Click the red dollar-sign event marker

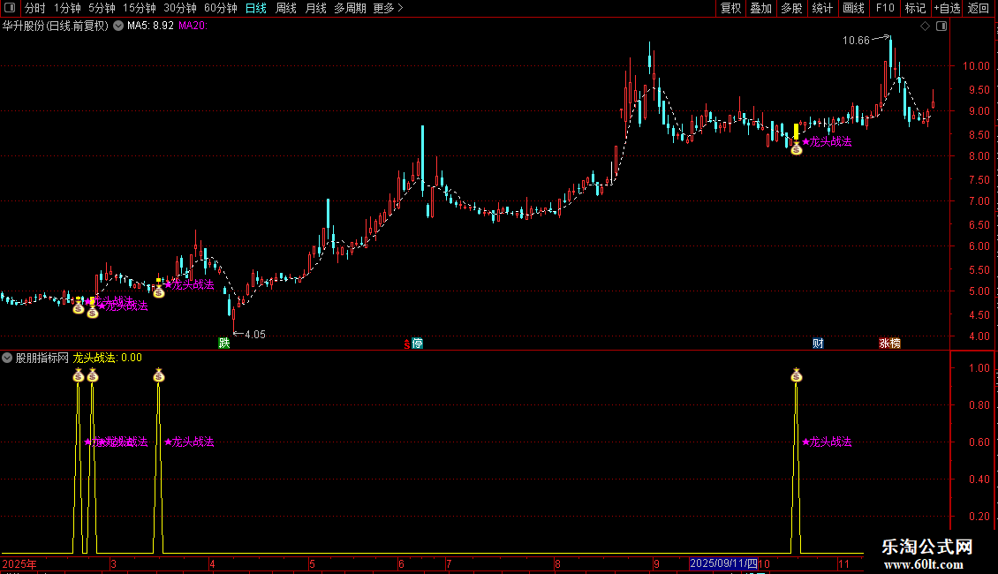pyautogui.click(x=407, y=344)
